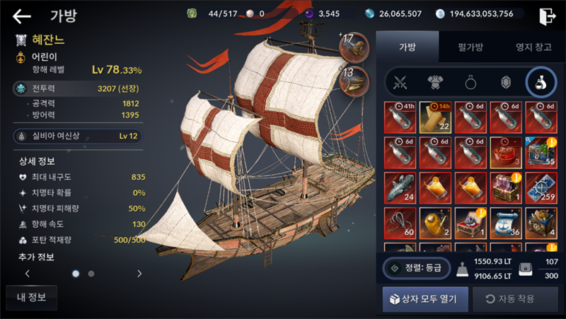Select the second page indicator dot
The image size is (566, 319).
click(x=91, y=274)
